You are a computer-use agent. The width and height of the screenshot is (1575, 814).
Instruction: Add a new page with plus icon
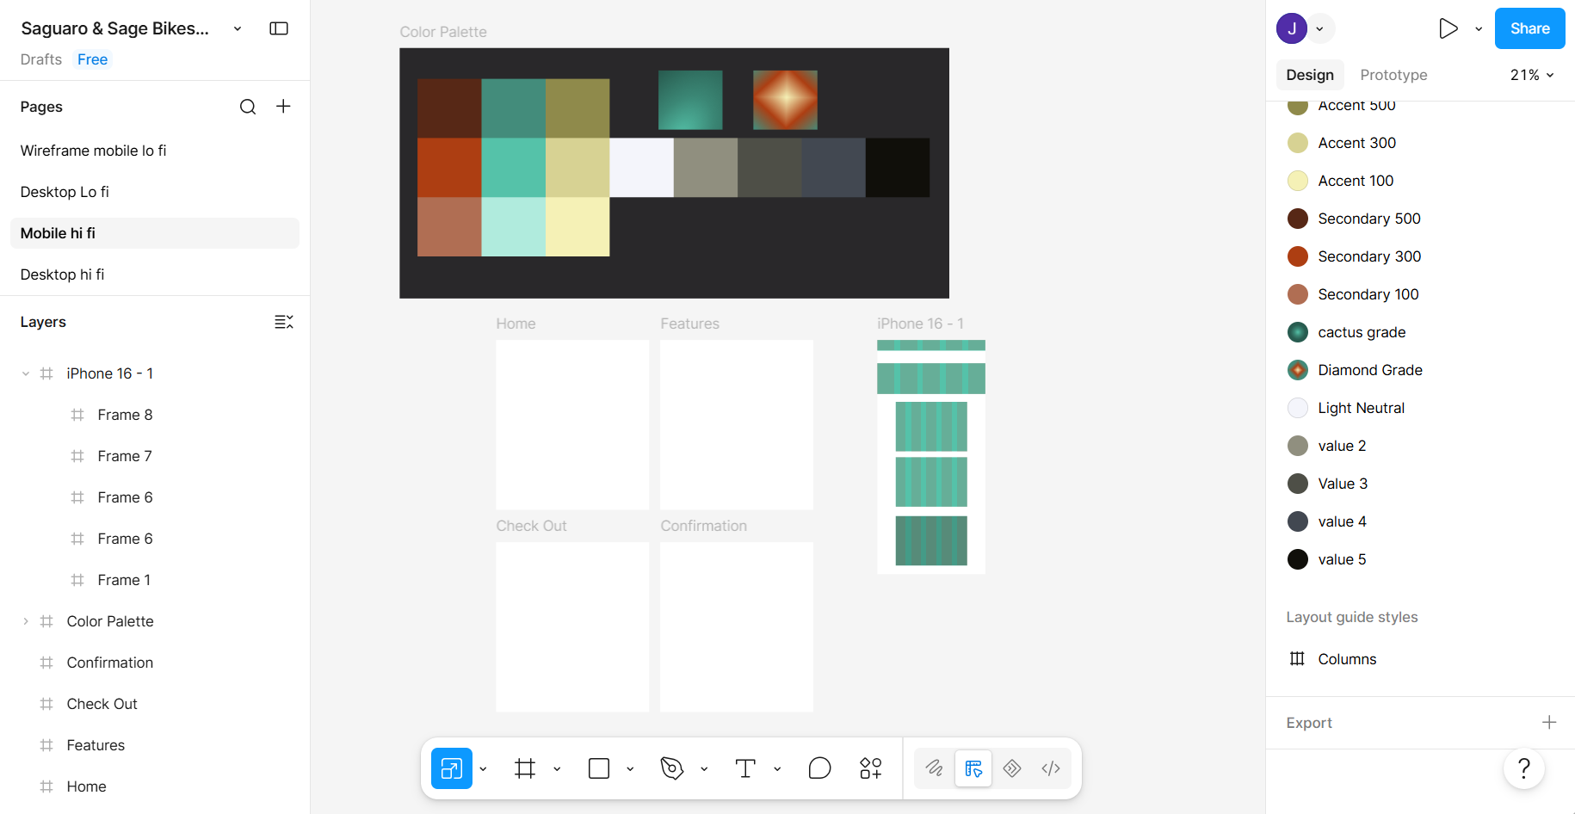click(283, 106)
